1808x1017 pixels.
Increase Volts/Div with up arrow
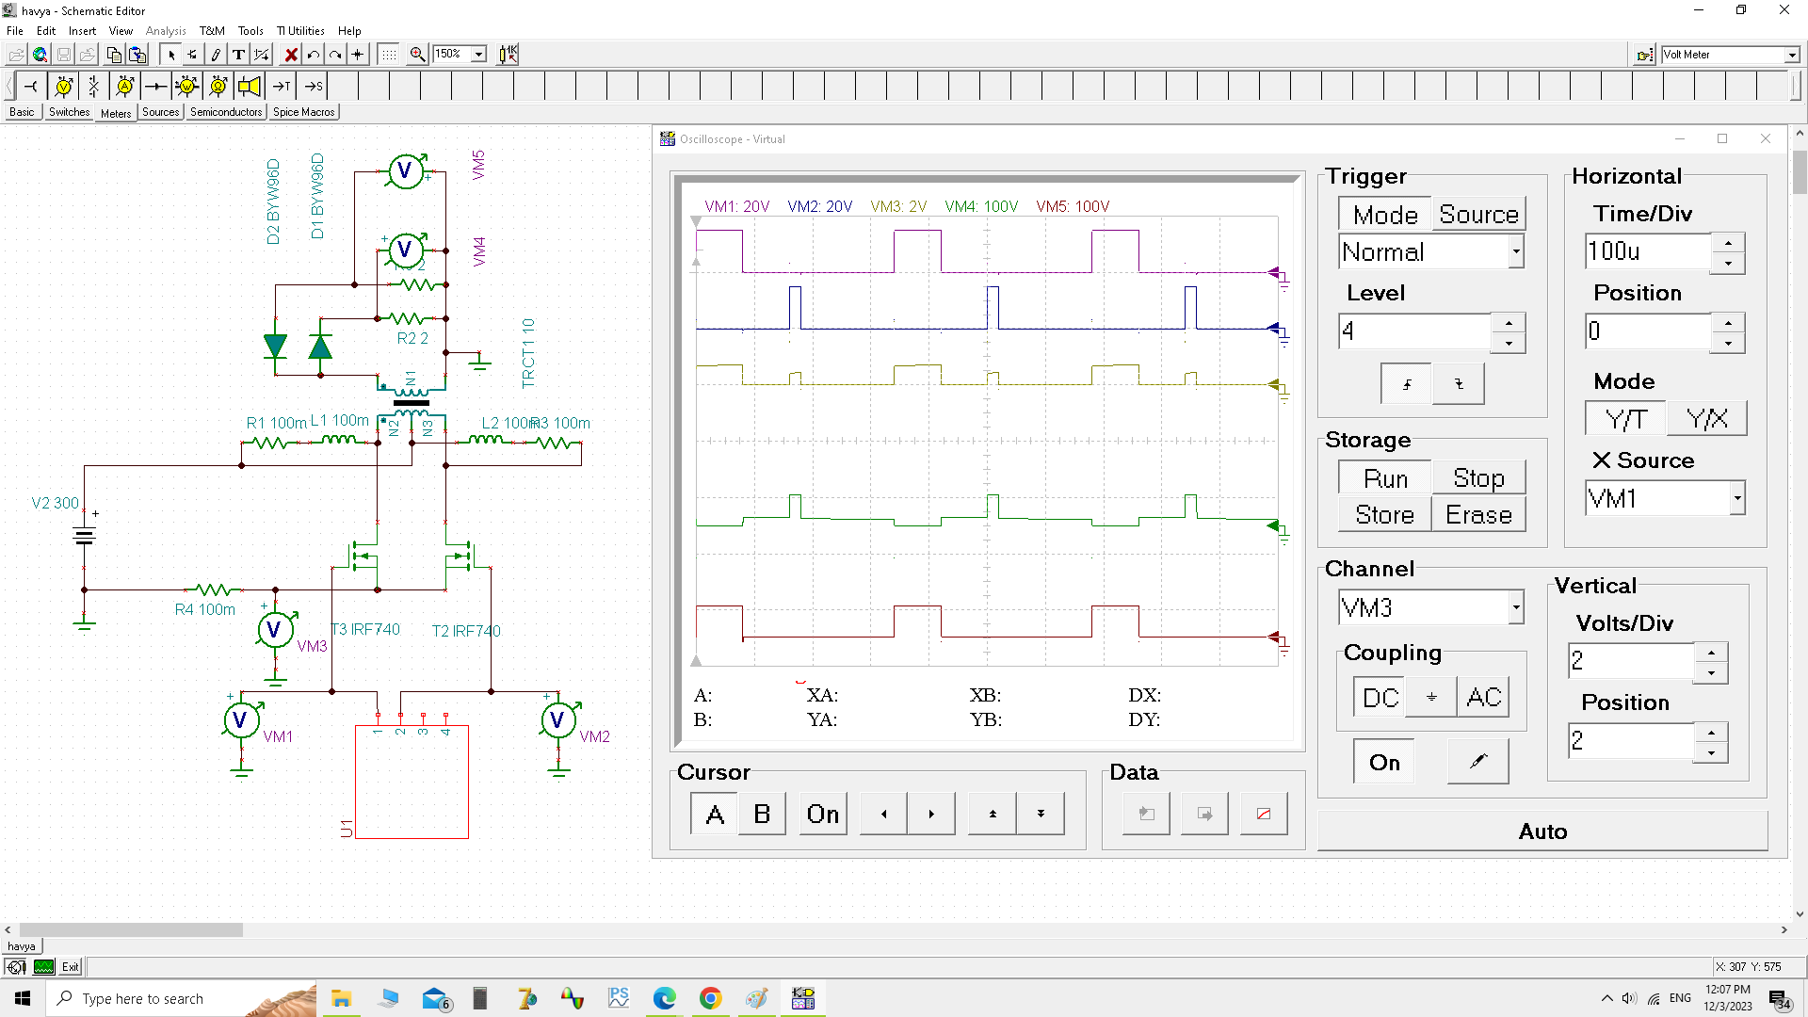click(x=1711, y=653)
